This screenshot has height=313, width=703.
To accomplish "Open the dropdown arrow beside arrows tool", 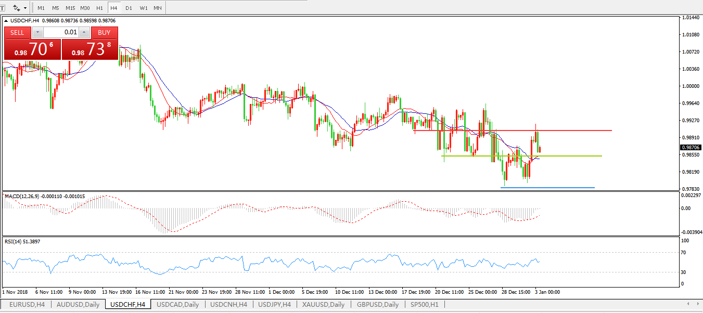I will pos(25,8).
